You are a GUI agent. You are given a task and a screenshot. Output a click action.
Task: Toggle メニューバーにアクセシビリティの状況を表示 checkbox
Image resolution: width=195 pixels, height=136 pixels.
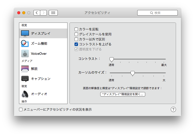coord(21,109)
